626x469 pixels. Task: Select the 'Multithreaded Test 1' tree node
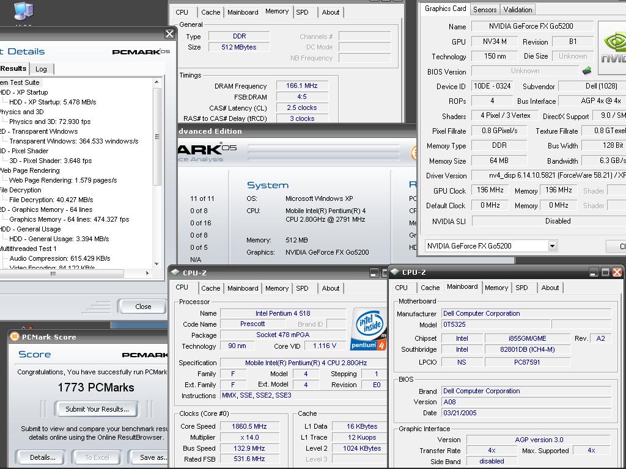pyautogui.click(x=28, y=249)
